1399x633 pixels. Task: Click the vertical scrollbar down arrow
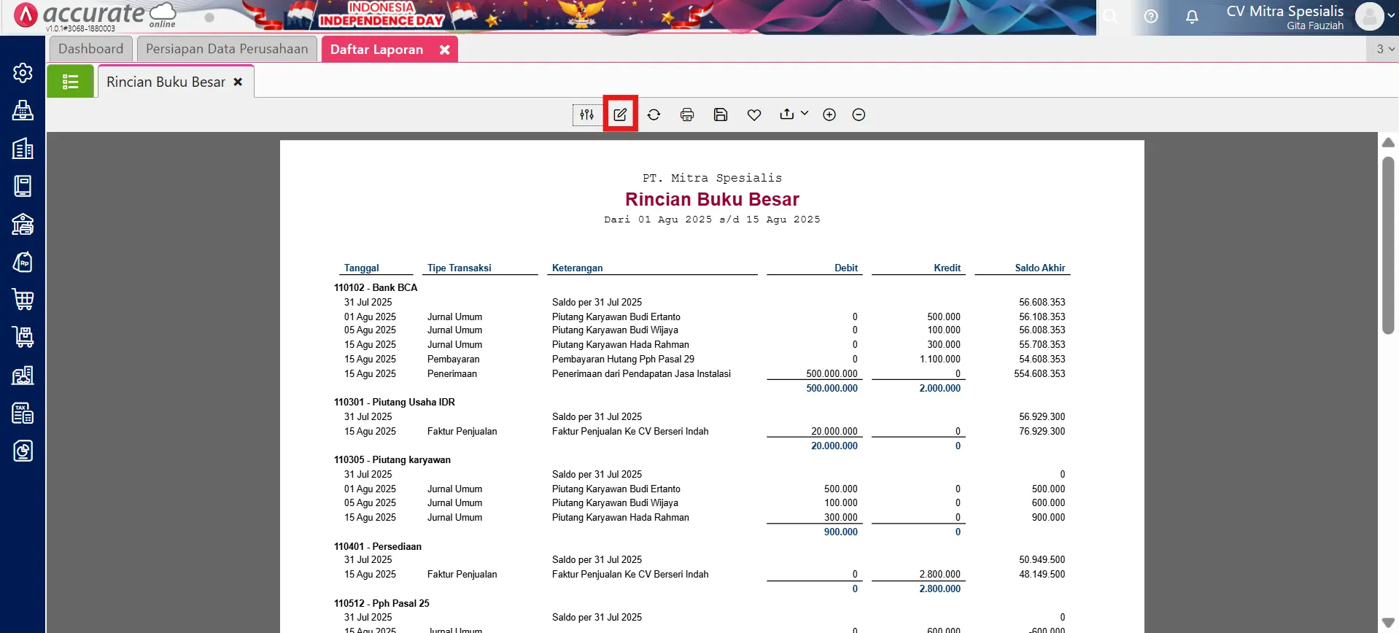tap(1388, 623)
